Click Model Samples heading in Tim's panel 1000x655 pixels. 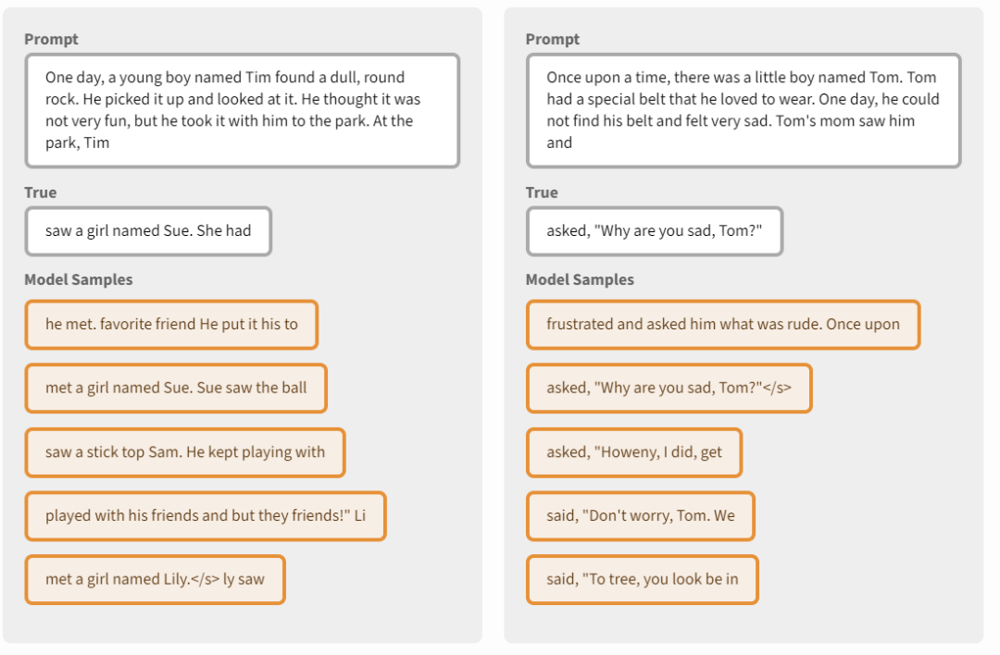79,279
